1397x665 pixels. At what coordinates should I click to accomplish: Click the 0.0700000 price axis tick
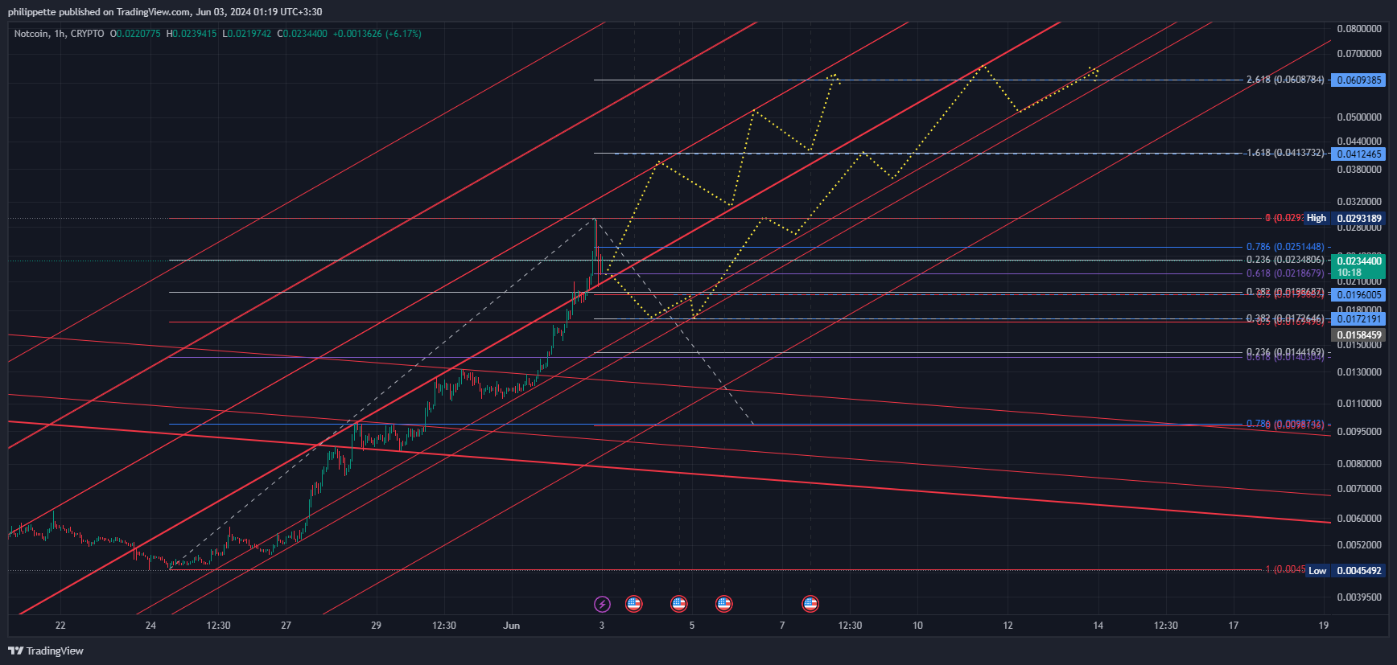click(1359, 54)
